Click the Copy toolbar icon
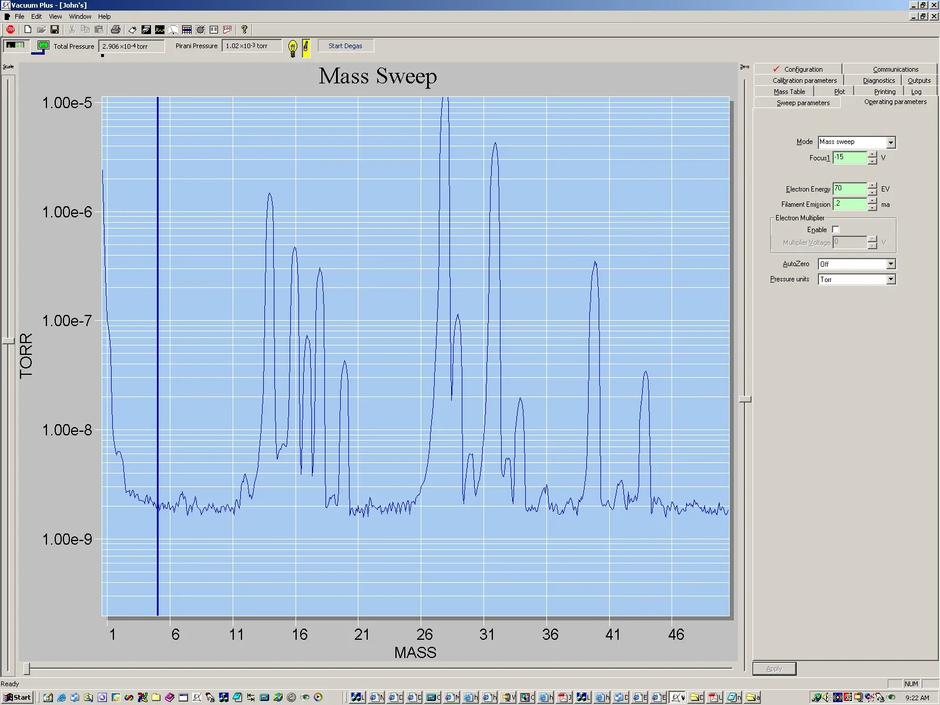The width and height of the screenshot is (940, 705). (85, 29)
